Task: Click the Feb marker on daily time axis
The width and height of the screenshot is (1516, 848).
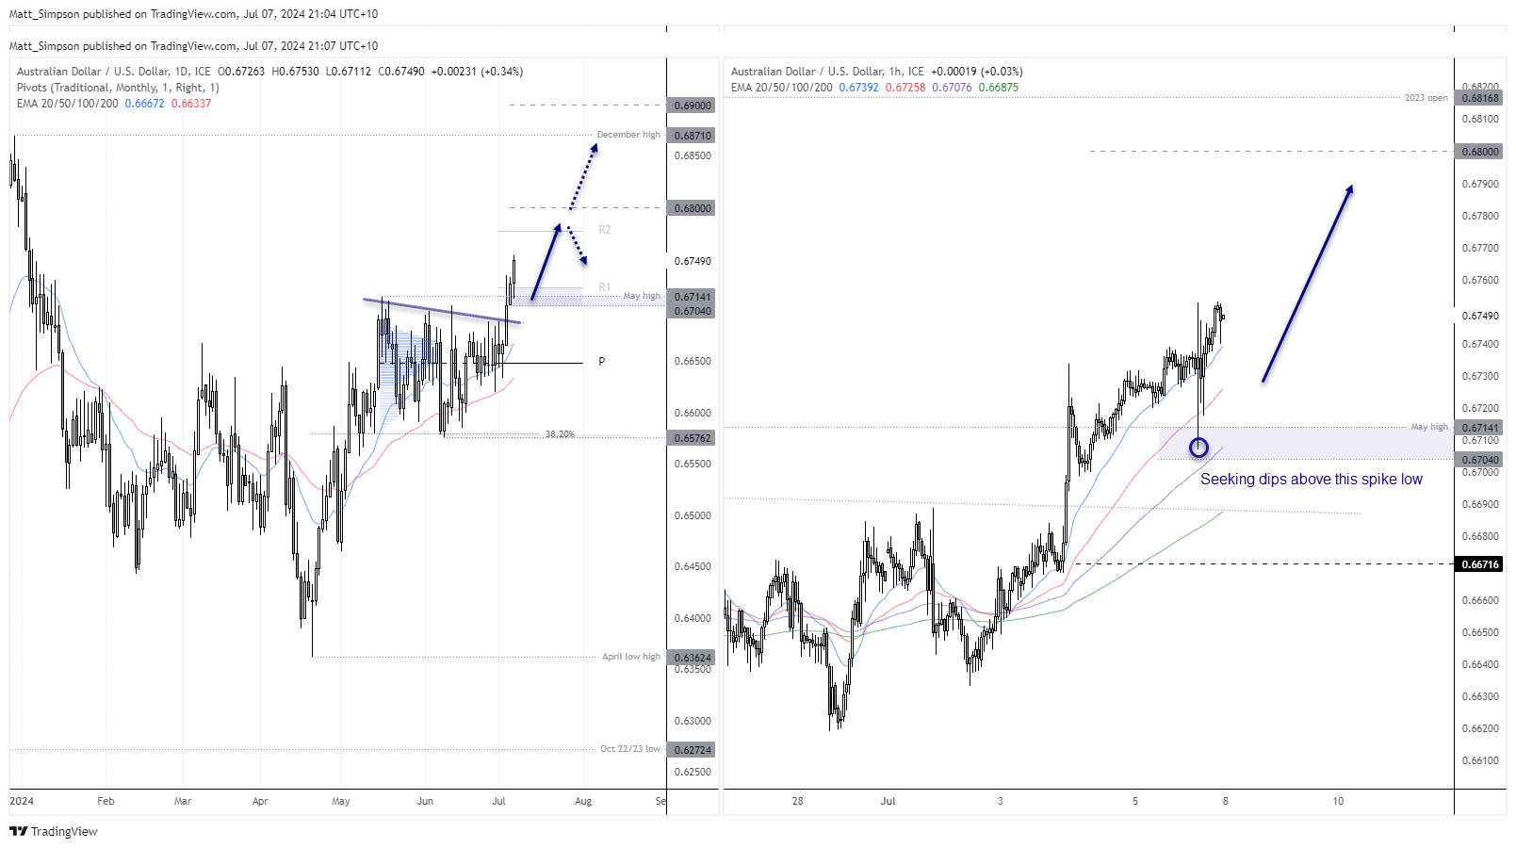Action: [x=106, y=801]
